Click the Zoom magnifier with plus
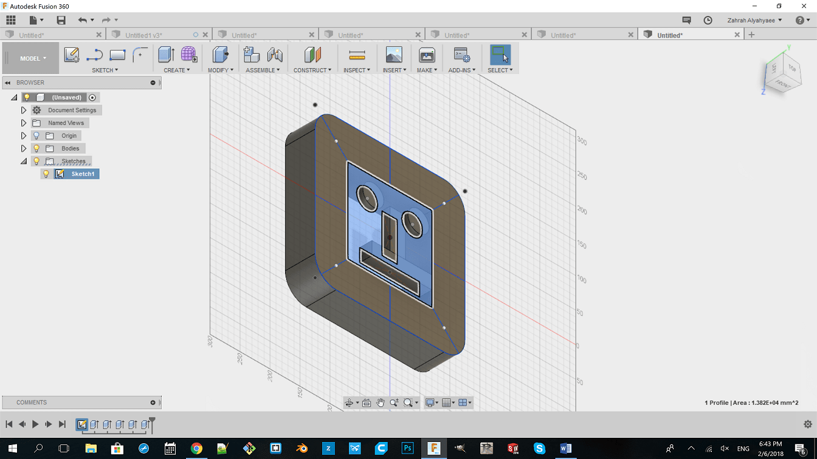Screen dimensions: 817x459 (394, 403)
